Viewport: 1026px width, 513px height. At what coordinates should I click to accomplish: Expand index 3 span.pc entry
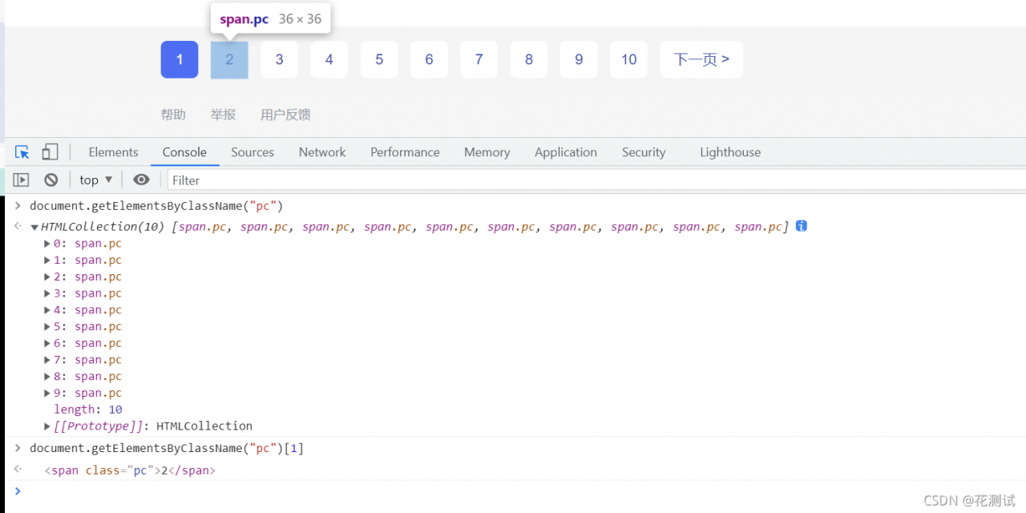point(46,293)
